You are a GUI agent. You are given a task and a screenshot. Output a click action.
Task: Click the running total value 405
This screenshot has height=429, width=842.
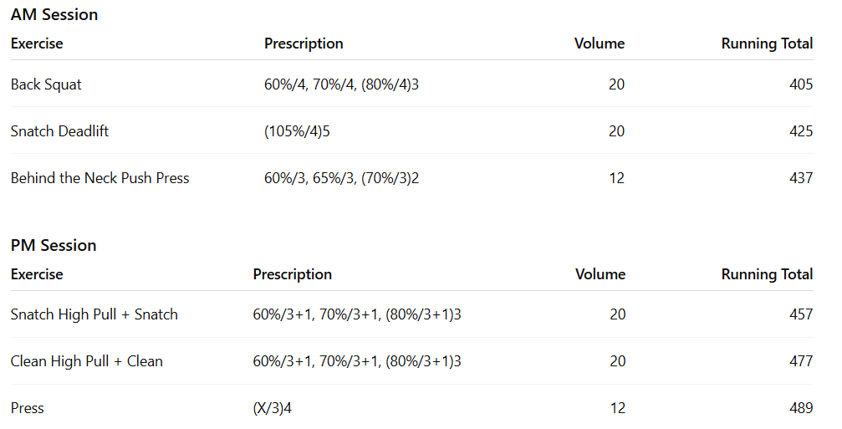tap(800, 84)
